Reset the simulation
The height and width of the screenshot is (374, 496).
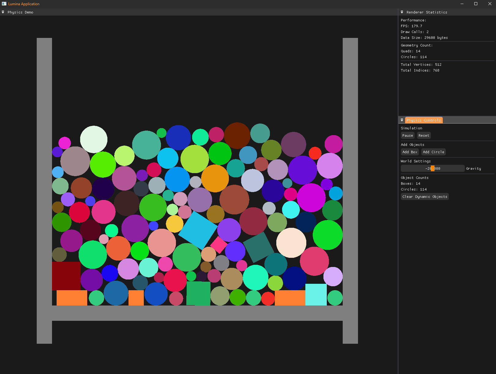[x=424, y=135]
